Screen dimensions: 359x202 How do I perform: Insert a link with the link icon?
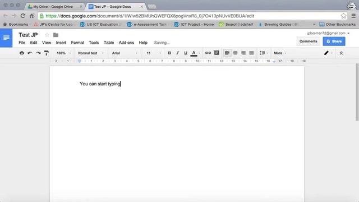tap(208, 53)
